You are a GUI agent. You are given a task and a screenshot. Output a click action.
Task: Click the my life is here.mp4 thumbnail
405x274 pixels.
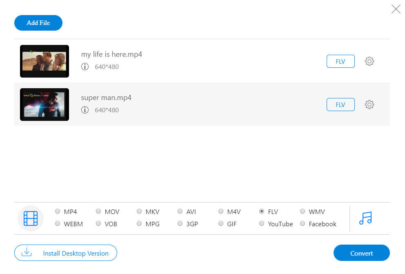pos(45,61)
